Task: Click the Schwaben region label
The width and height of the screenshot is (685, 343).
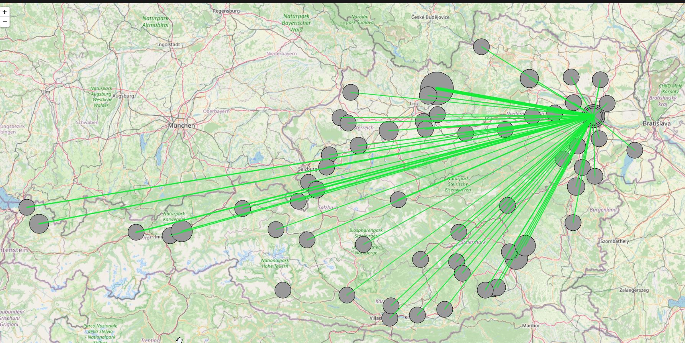Action: pos(87,123)
